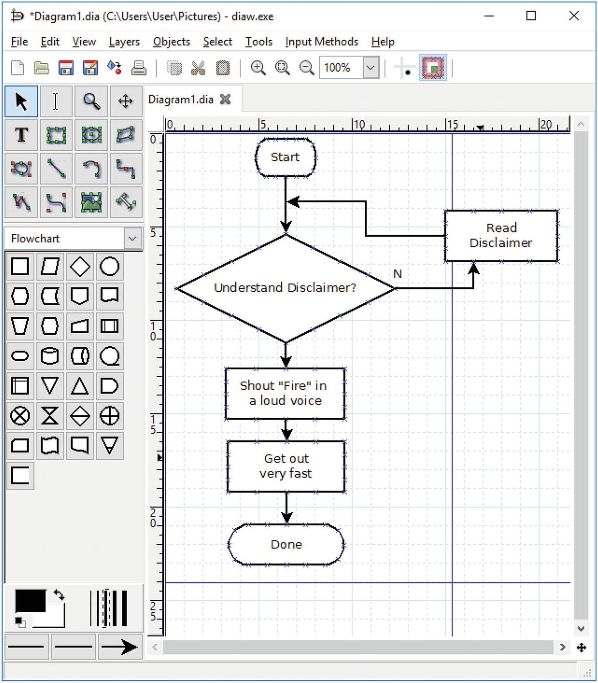Image resolution: width=598 pixels, height=683 pixels.
Task: Open the Select menu
Action: click(218, 42)
